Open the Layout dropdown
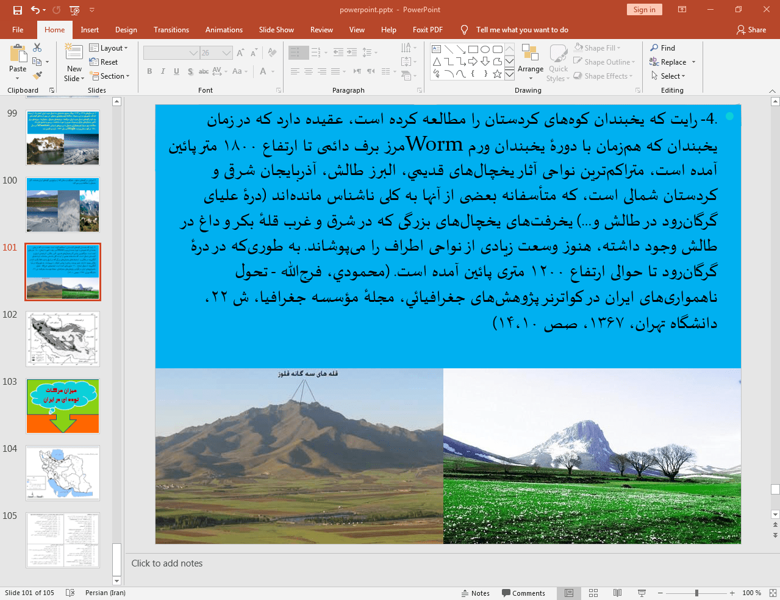 click(109, 48)
